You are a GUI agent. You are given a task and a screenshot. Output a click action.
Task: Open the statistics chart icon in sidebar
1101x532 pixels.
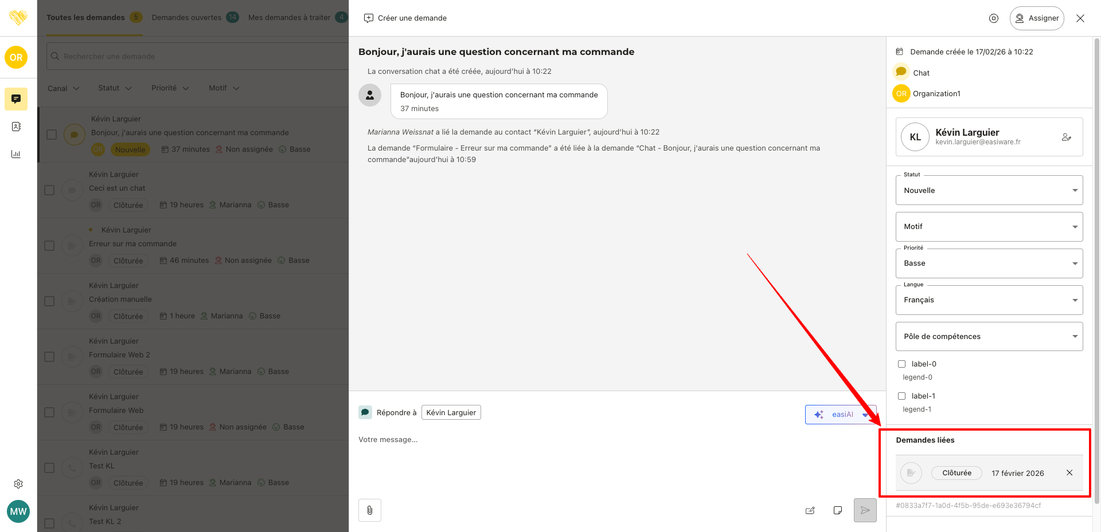coord(16,154)
